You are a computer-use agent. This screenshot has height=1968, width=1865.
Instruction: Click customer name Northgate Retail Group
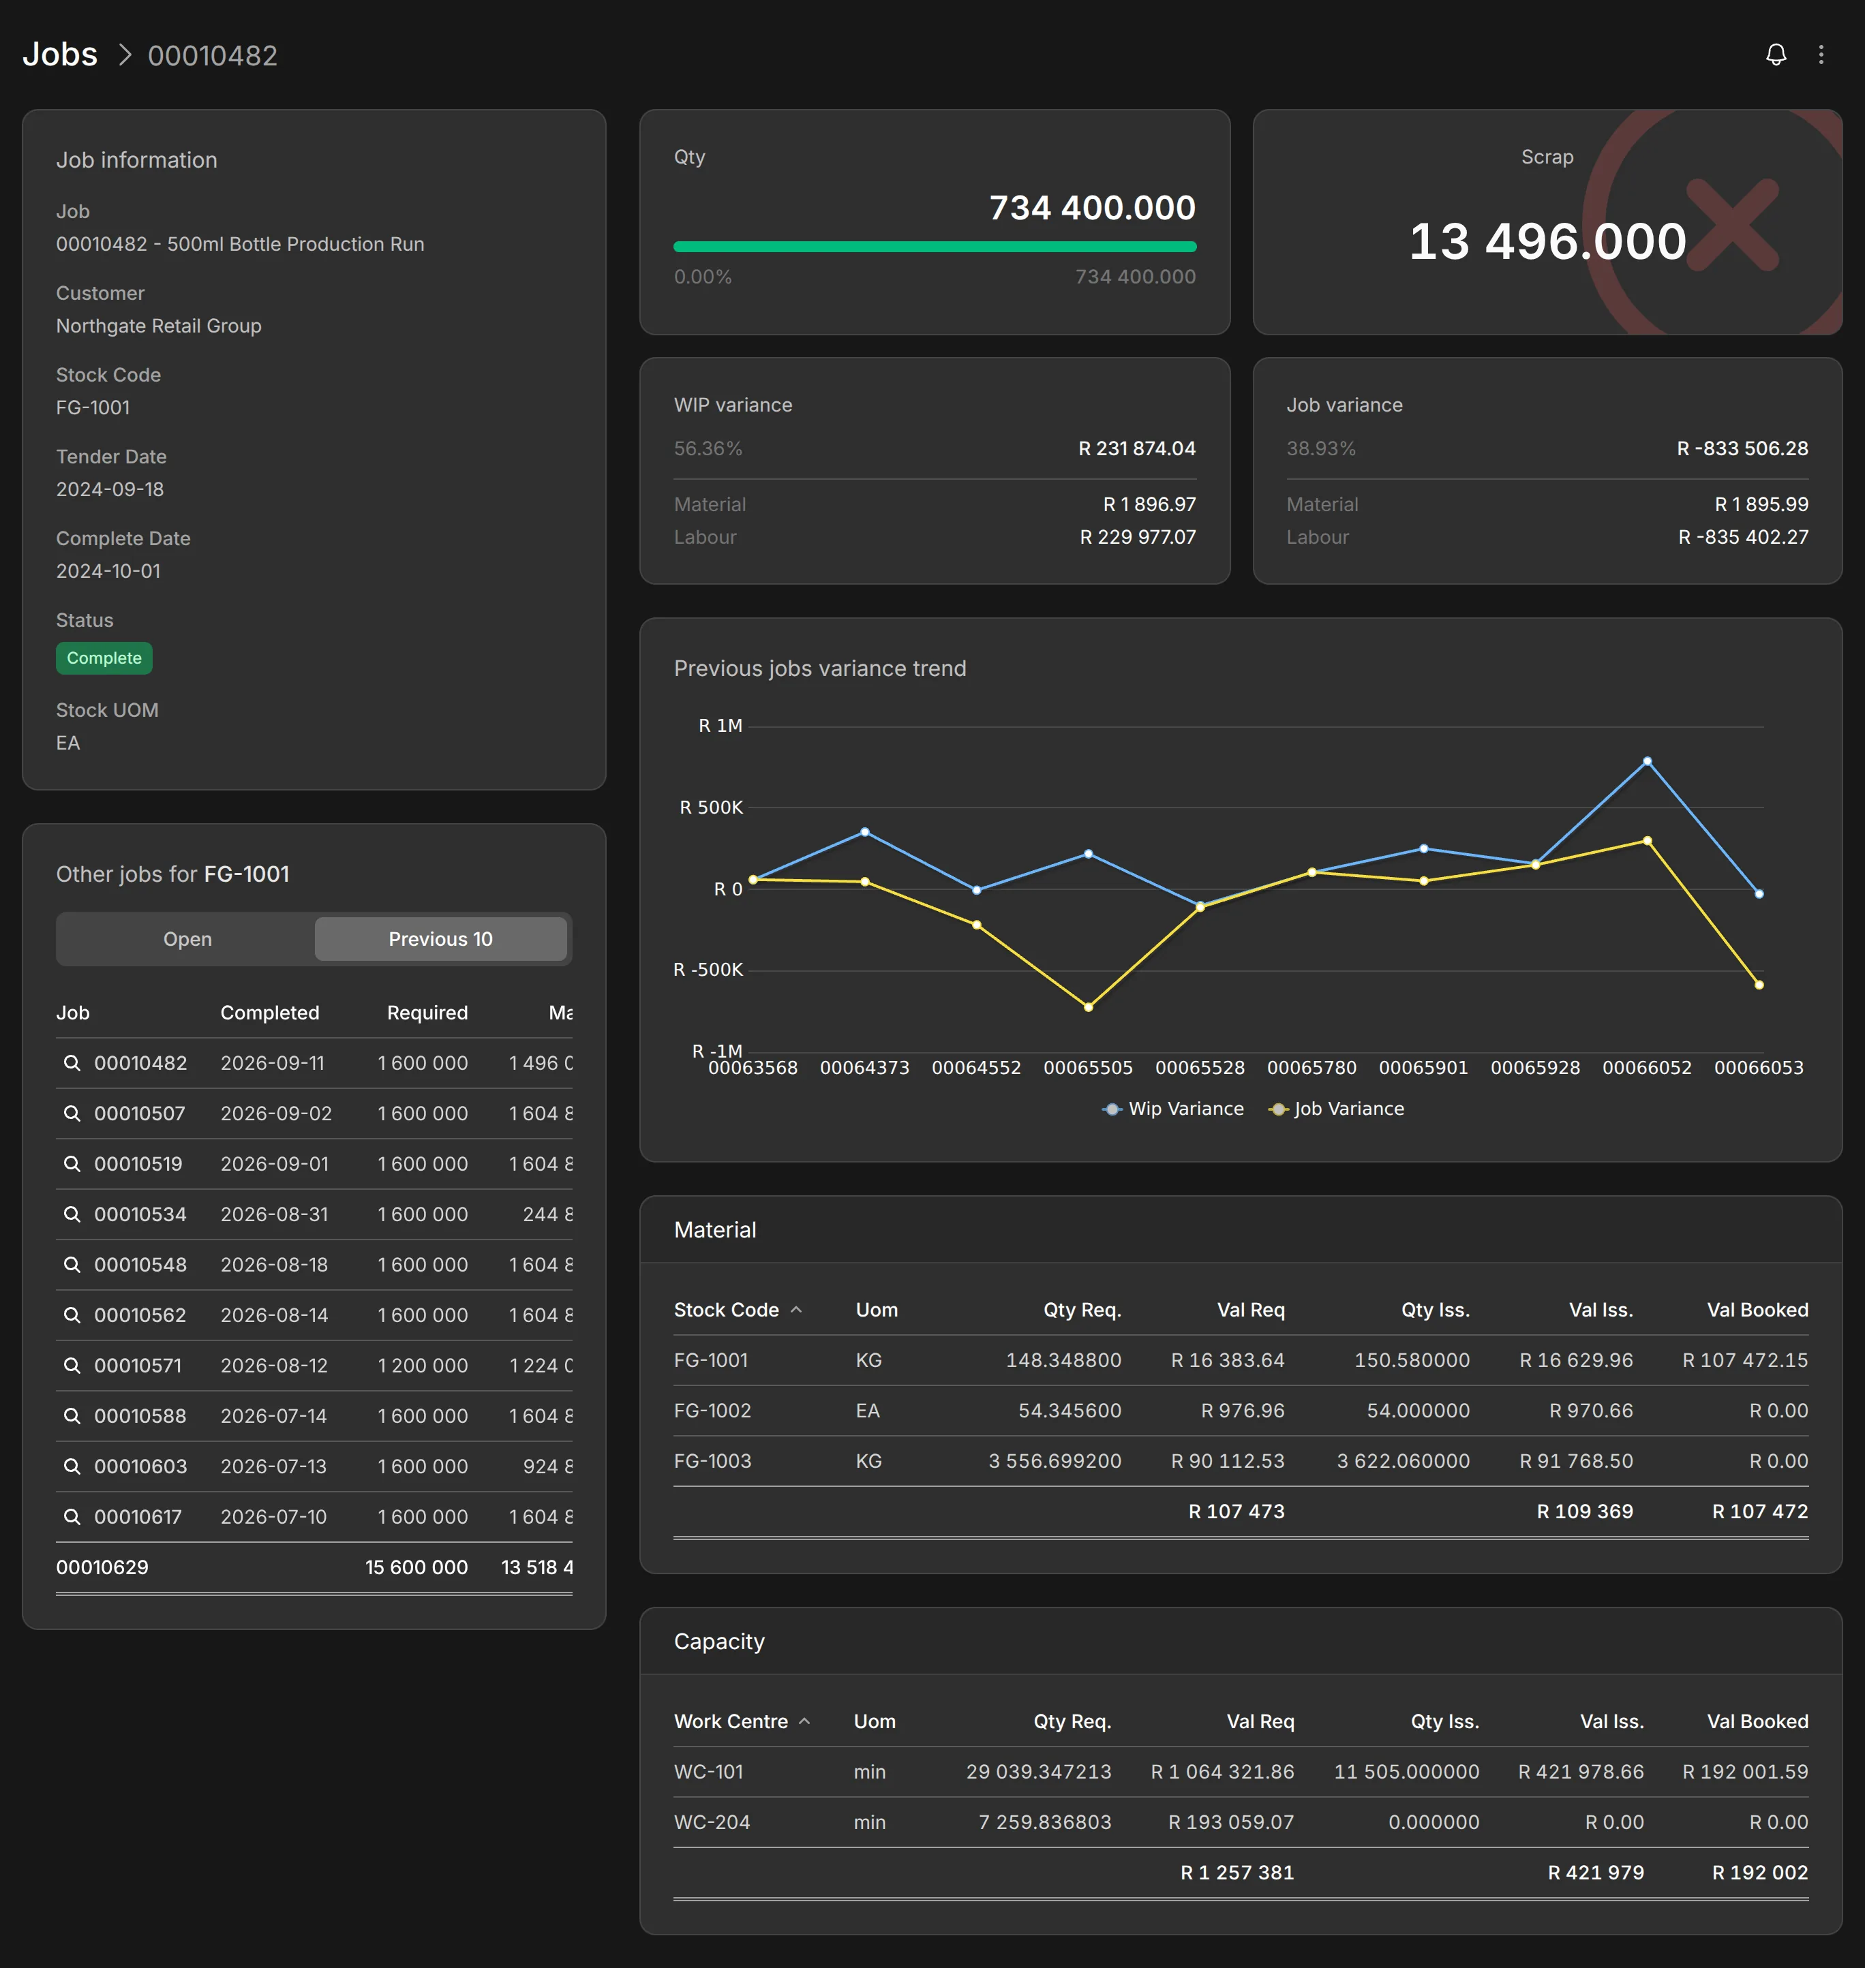point(159,326)
